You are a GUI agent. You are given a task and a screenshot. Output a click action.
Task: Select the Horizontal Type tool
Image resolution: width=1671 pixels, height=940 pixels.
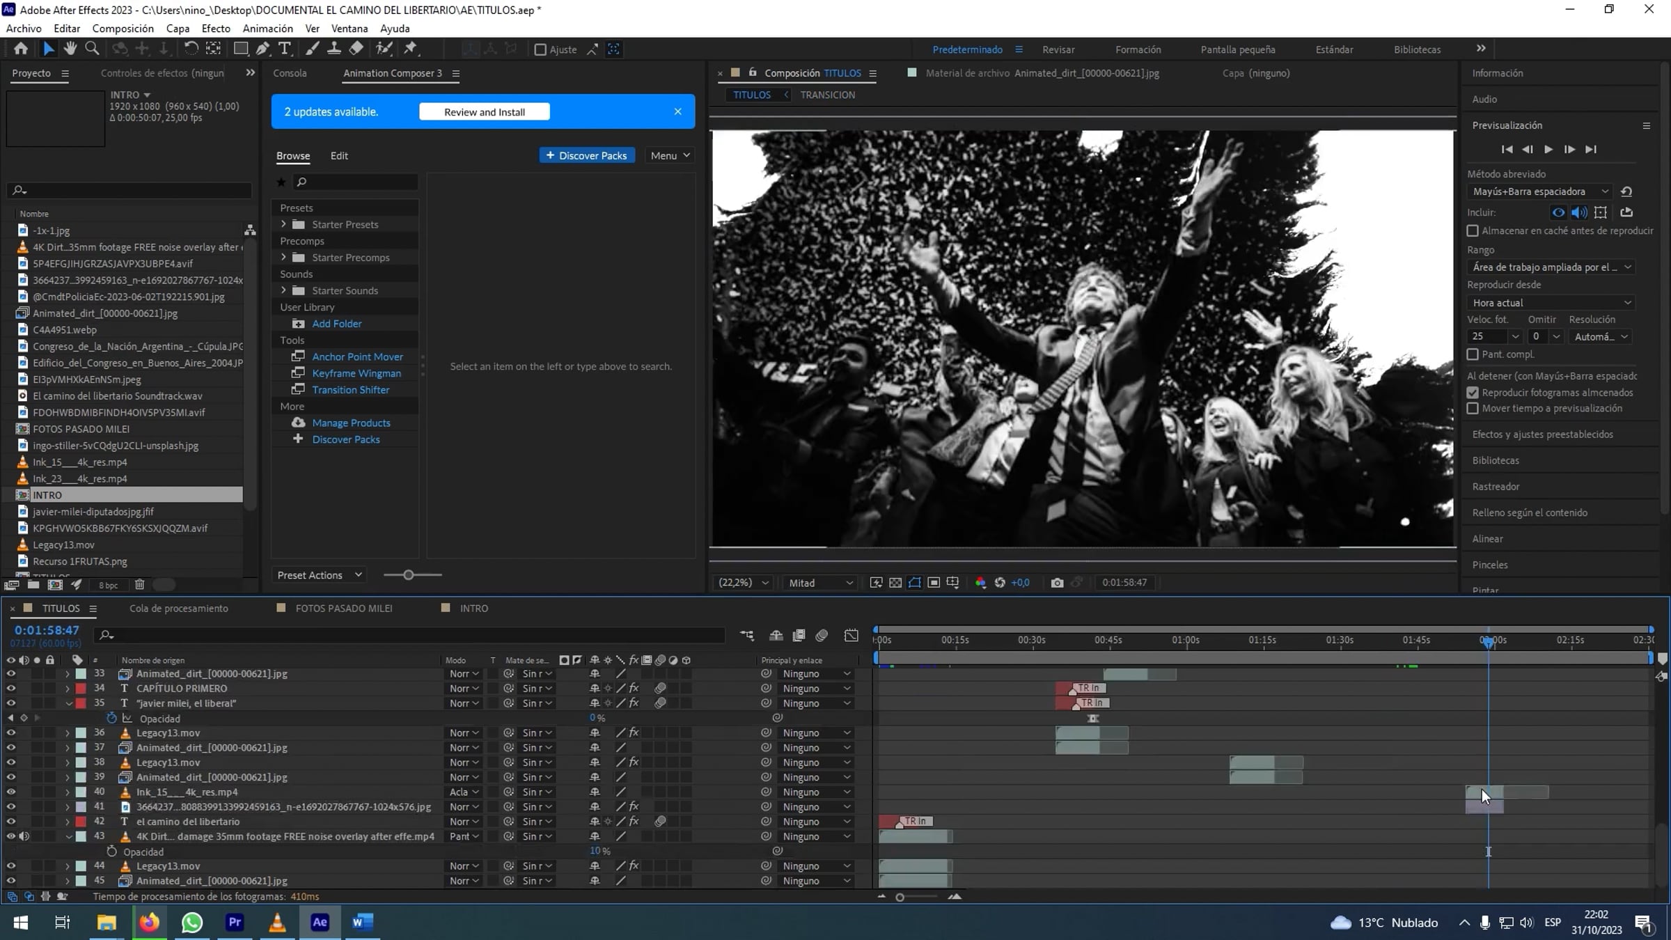point(284,49)
